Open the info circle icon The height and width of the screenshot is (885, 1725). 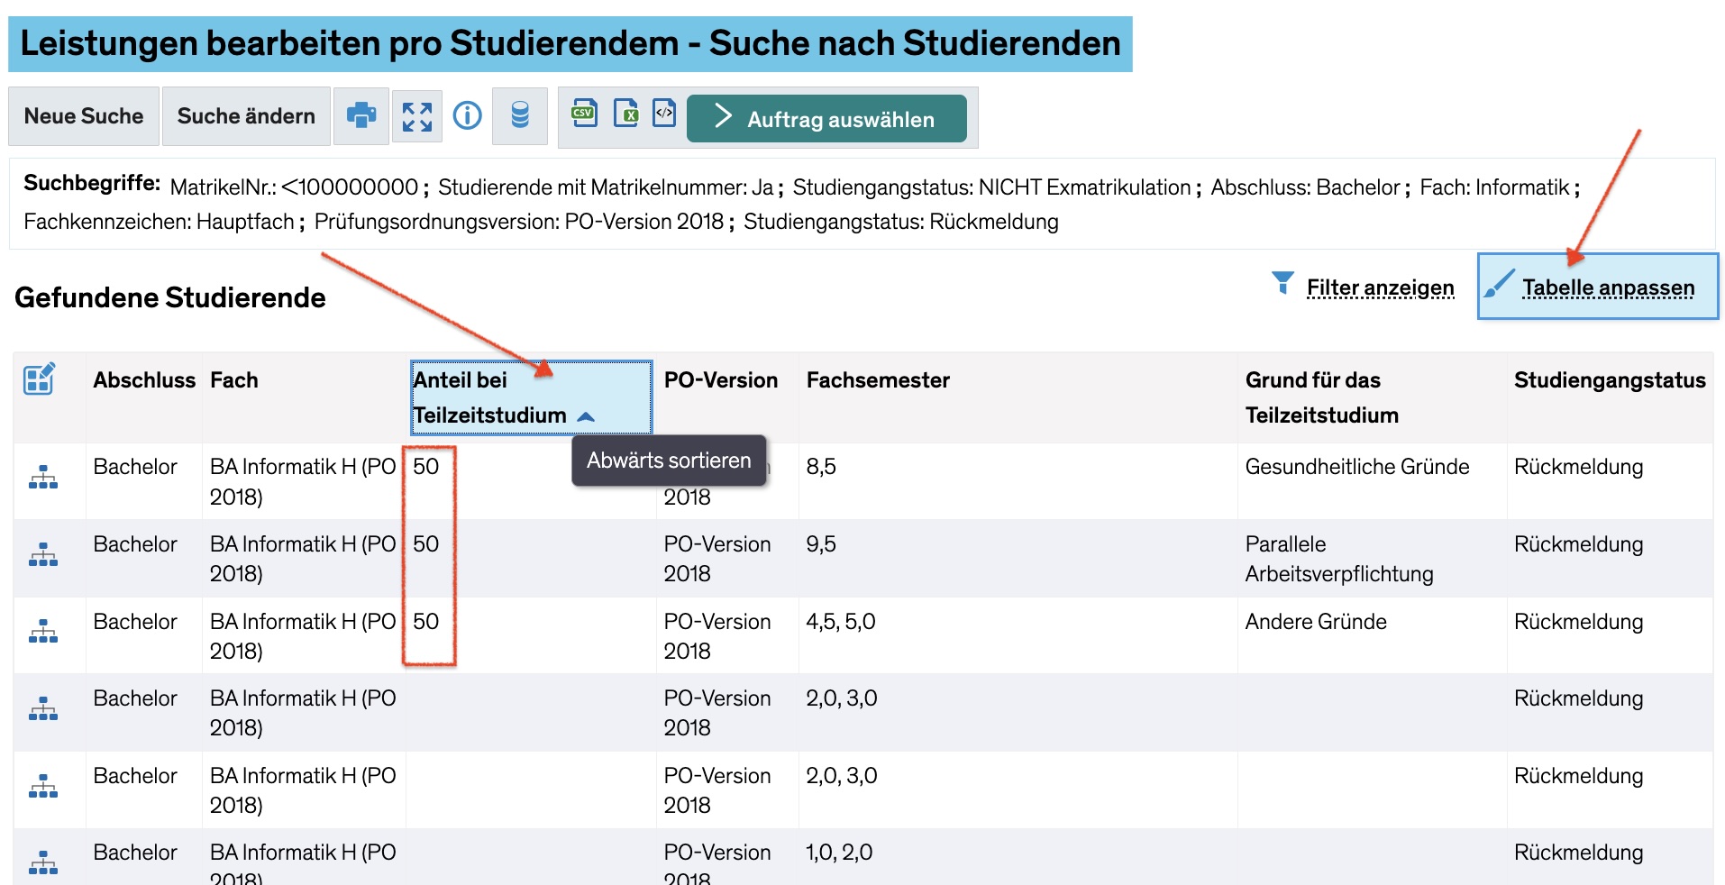(467, 115)
